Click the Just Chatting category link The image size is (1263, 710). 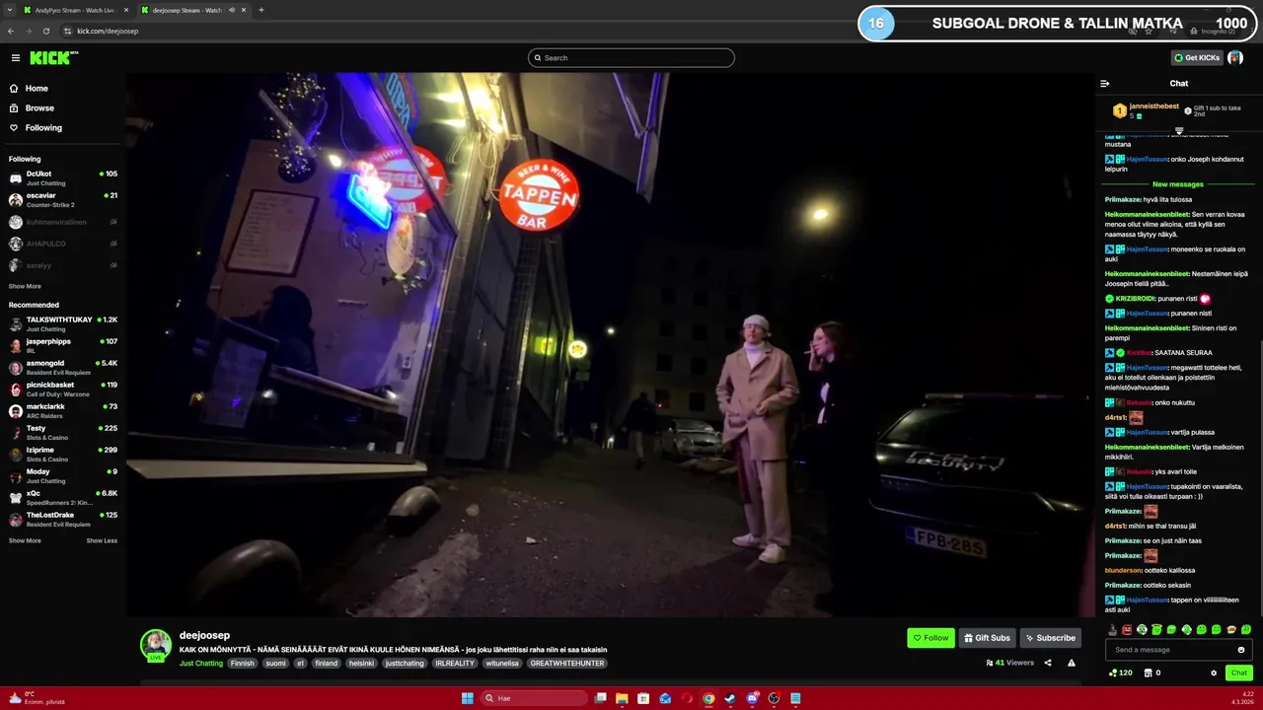[201, 664]
